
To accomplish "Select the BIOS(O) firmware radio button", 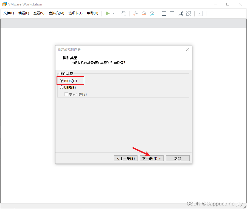I will [61, 81].
